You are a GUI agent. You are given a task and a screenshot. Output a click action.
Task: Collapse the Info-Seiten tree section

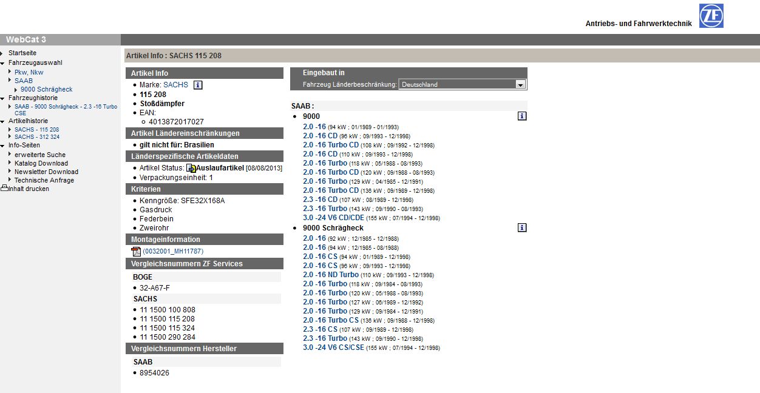2,146
